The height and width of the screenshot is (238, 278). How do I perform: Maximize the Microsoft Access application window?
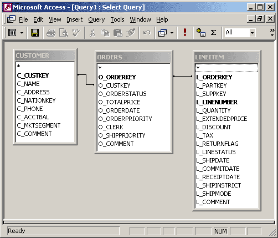tap(260, 7)
